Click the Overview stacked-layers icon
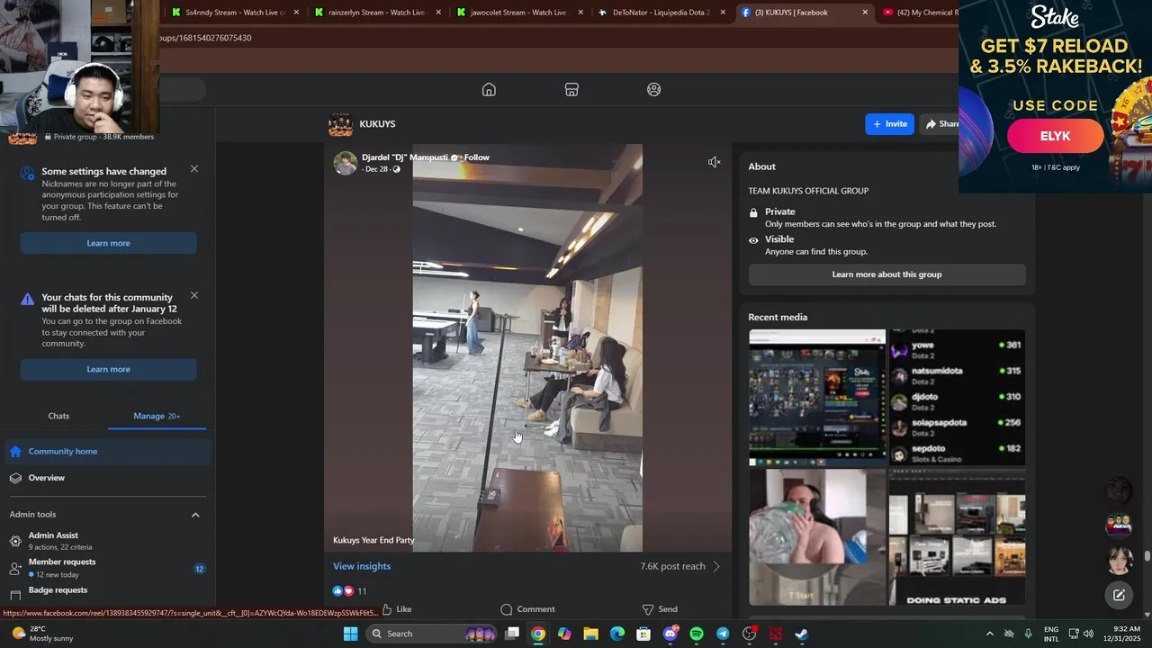Screen dimensions: 1152x648 [x=15, y=478]
